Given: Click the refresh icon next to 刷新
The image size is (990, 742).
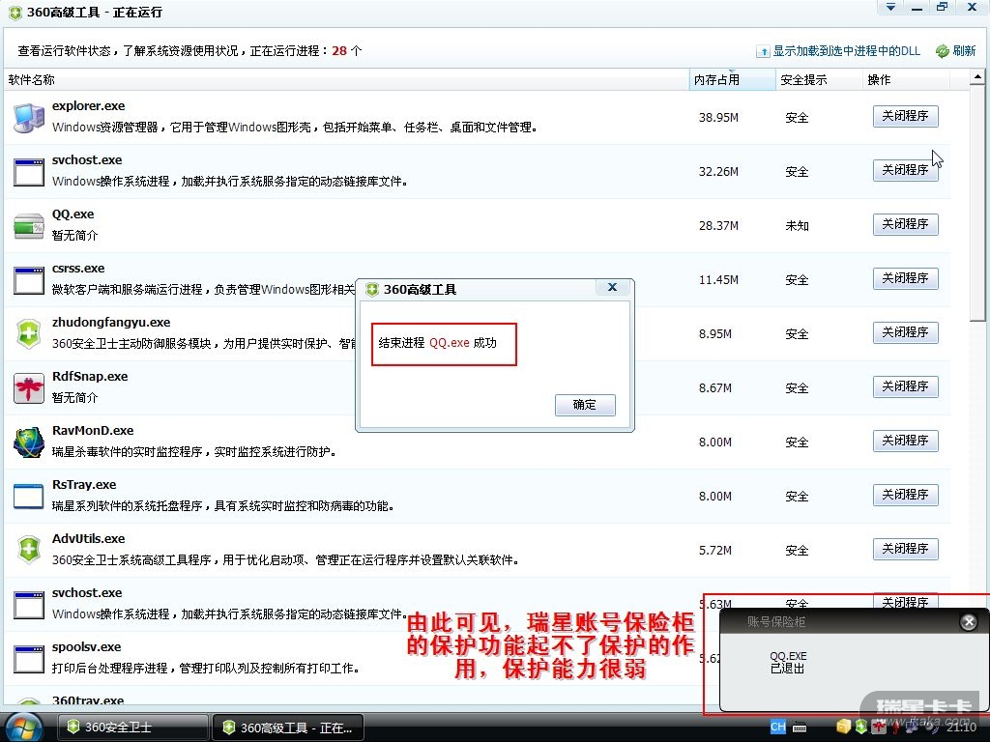Looking at the screenshot, I should 943,51.
